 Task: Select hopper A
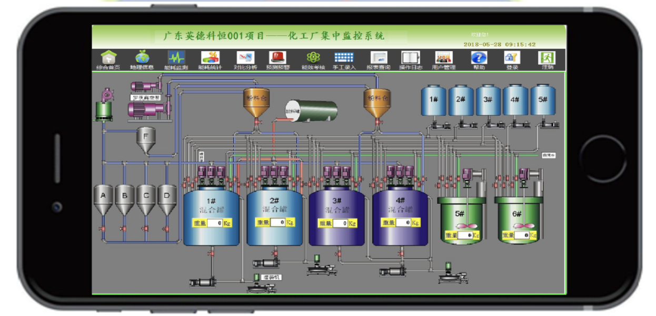104,200
